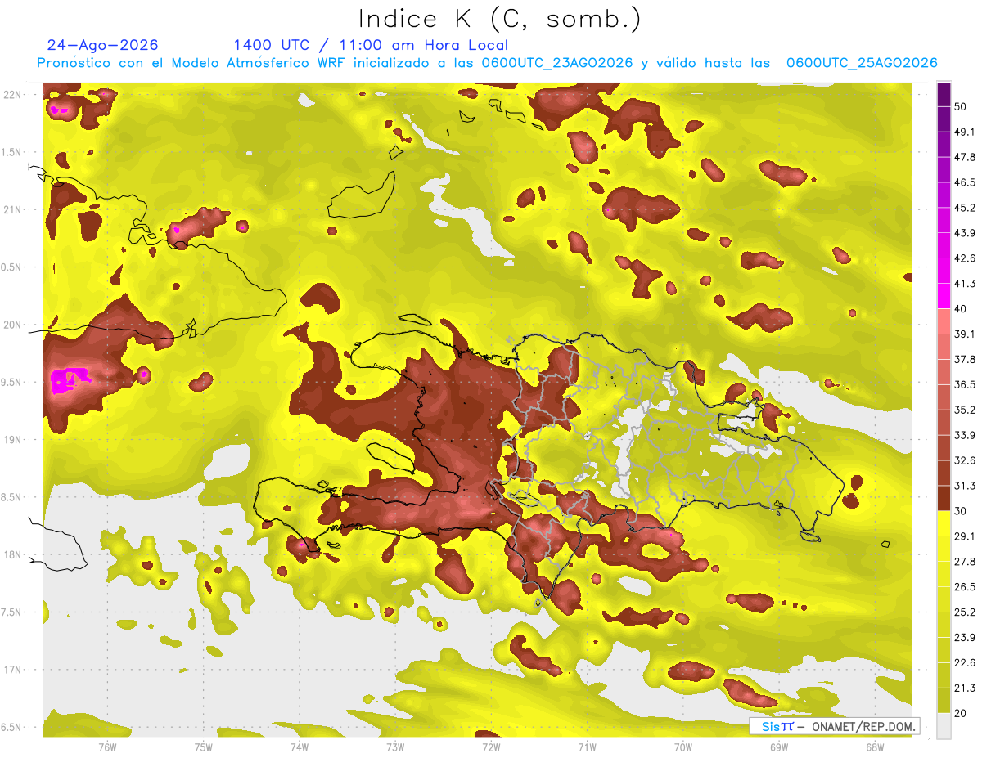The height and width of the screenshot is (758, 982).
Task: Click the colorbar value 30
Action: 961,511
